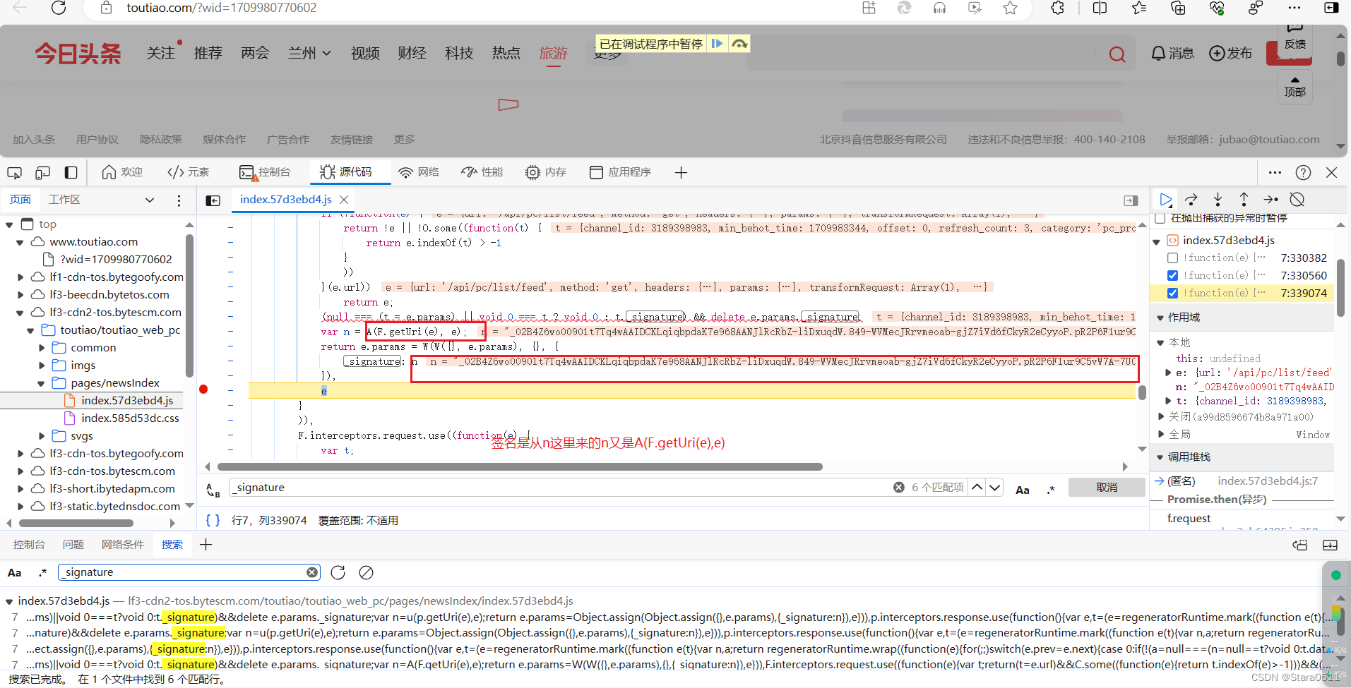Toggle regex in search drawer

pyautogui.click(x=42, y=572)
